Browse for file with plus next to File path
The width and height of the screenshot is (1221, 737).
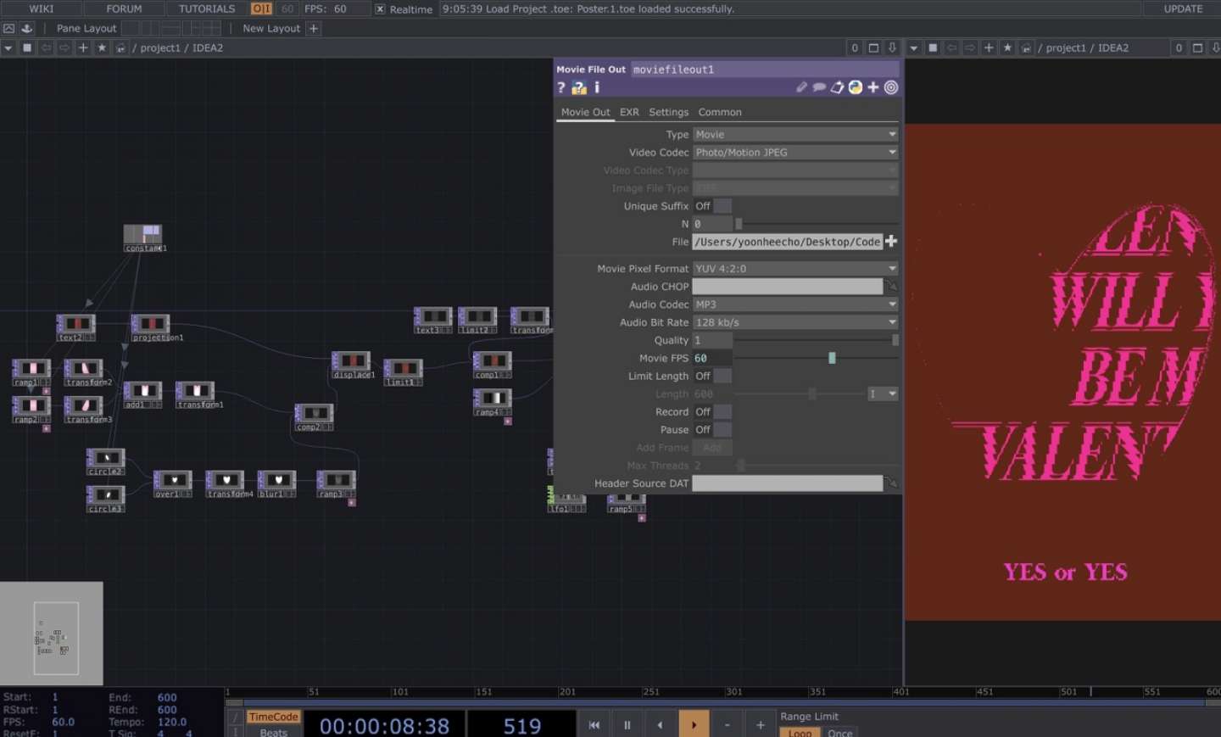(x=891, y=242)
